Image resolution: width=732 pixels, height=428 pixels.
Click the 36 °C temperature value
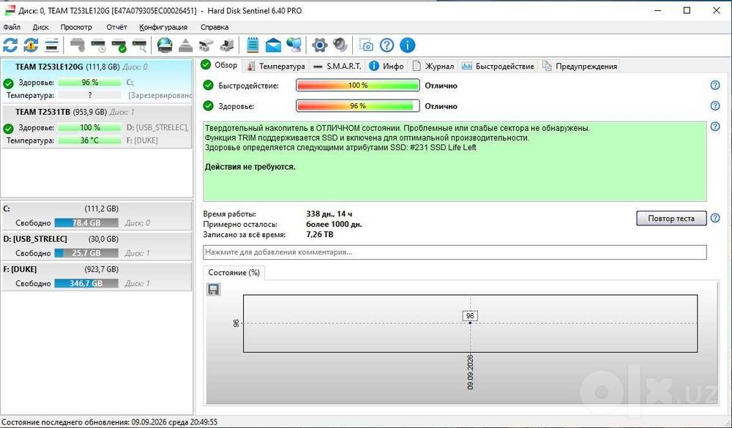89,140
